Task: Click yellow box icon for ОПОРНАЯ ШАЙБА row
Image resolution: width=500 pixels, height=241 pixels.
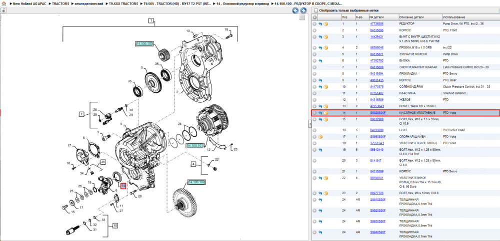Action: point(320,137)
